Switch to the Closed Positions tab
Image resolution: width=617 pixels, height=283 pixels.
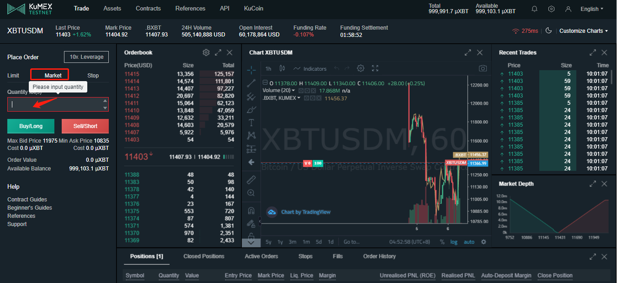click(x=204, y=256)
